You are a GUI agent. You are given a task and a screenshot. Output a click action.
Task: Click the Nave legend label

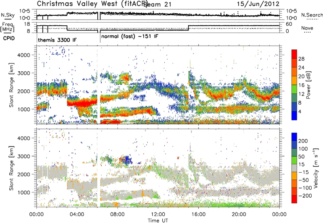coord(307,28)
